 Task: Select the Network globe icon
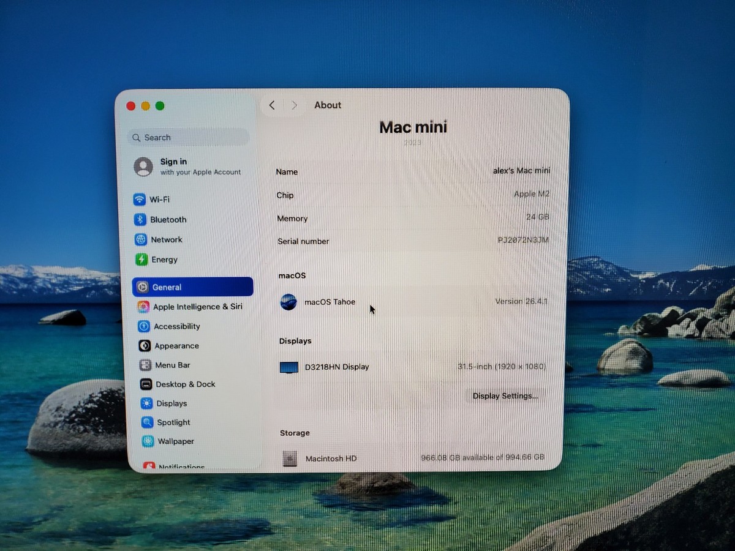[x=141, y=239]
